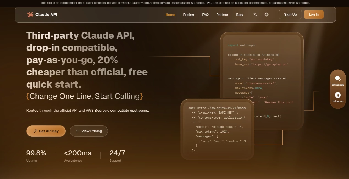Click the View Pricing button
The width and height of the screenshot is (349, 179).
pos(89,131)
